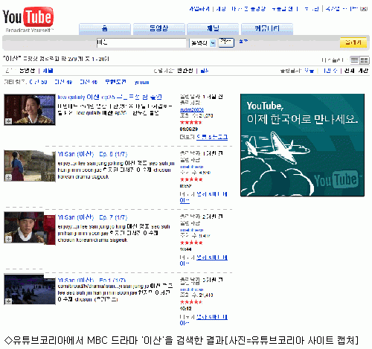
Task: Click the teal YouTube Korean launch banner
Action: [302, 145]
